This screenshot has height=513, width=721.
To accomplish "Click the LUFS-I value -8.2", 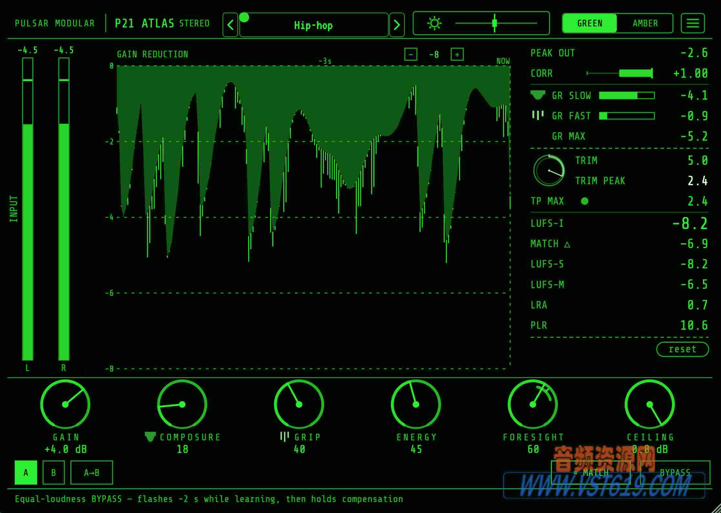I will tap(690, 223).
